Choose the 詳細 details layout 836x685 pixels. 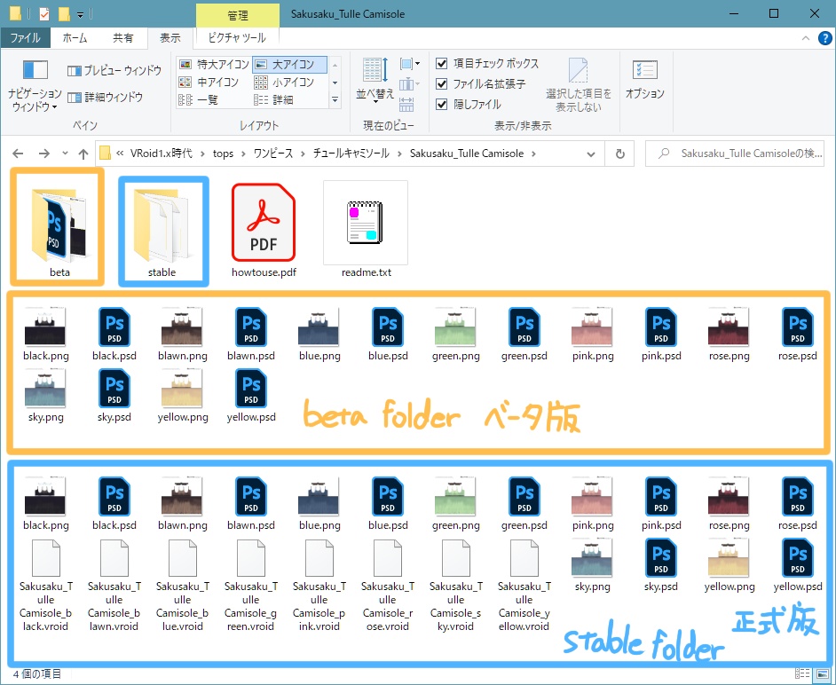273,99
